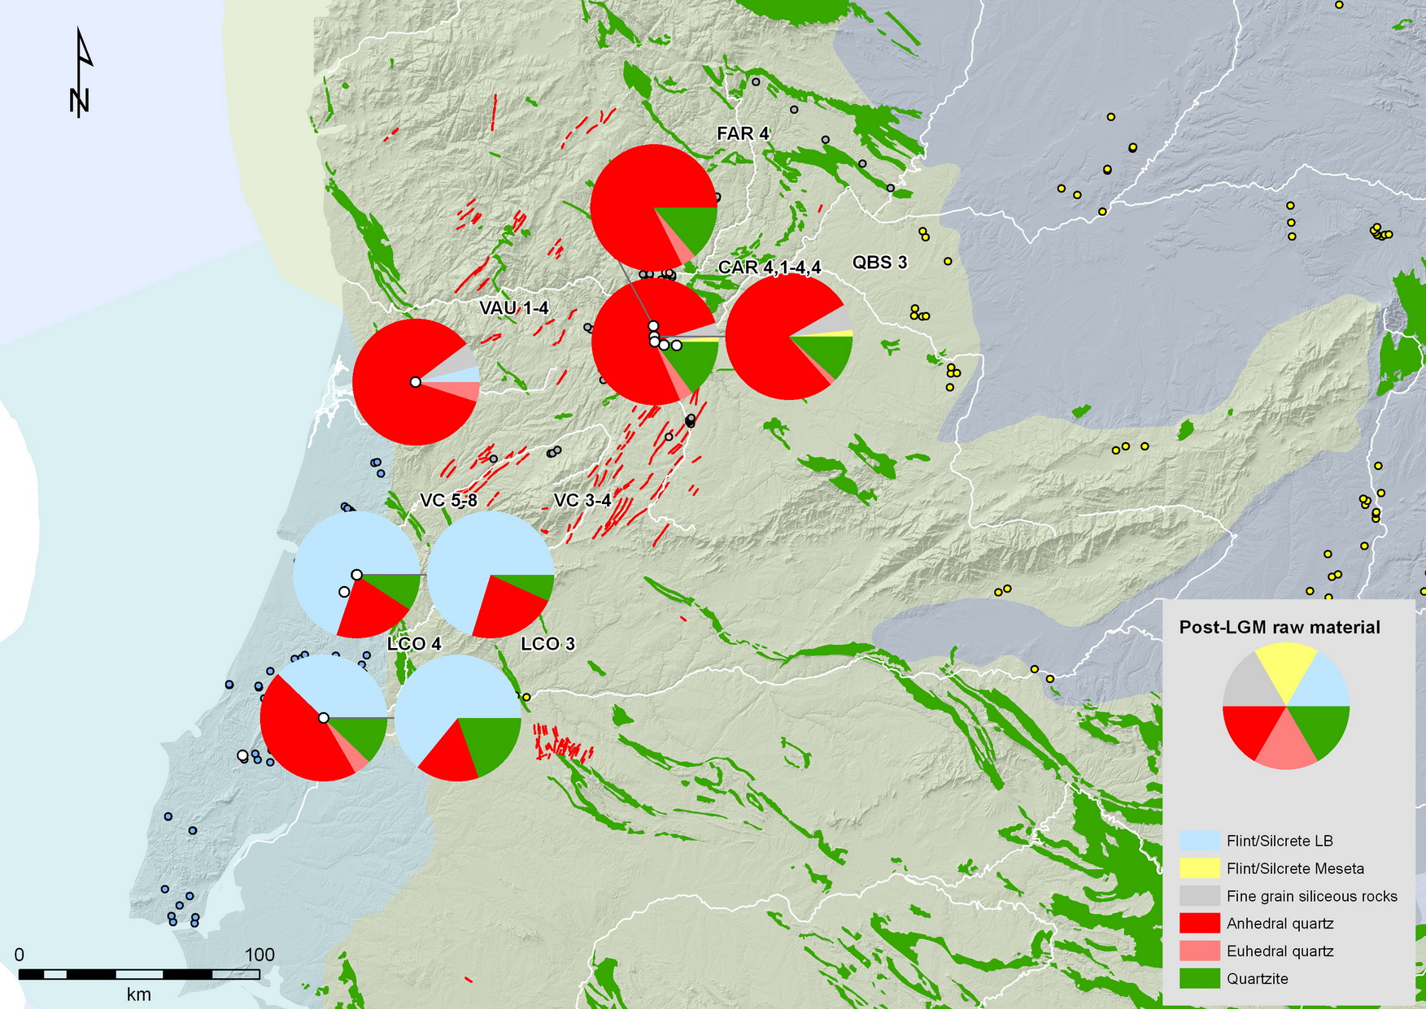Click the LCO 4 pie chart
The height and width of the screenshot is (1009, 1426).
pos(324,718)
